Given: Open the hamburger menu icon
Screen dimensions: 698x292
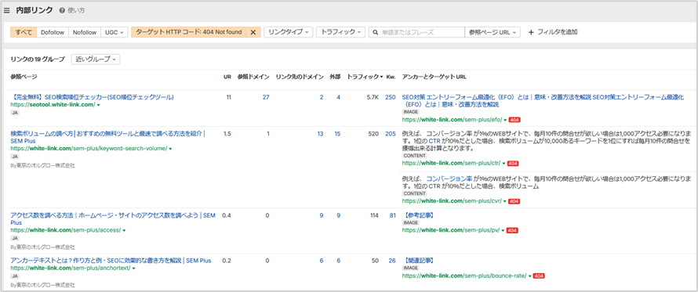Looking at the screenshot, I should 7,11.
